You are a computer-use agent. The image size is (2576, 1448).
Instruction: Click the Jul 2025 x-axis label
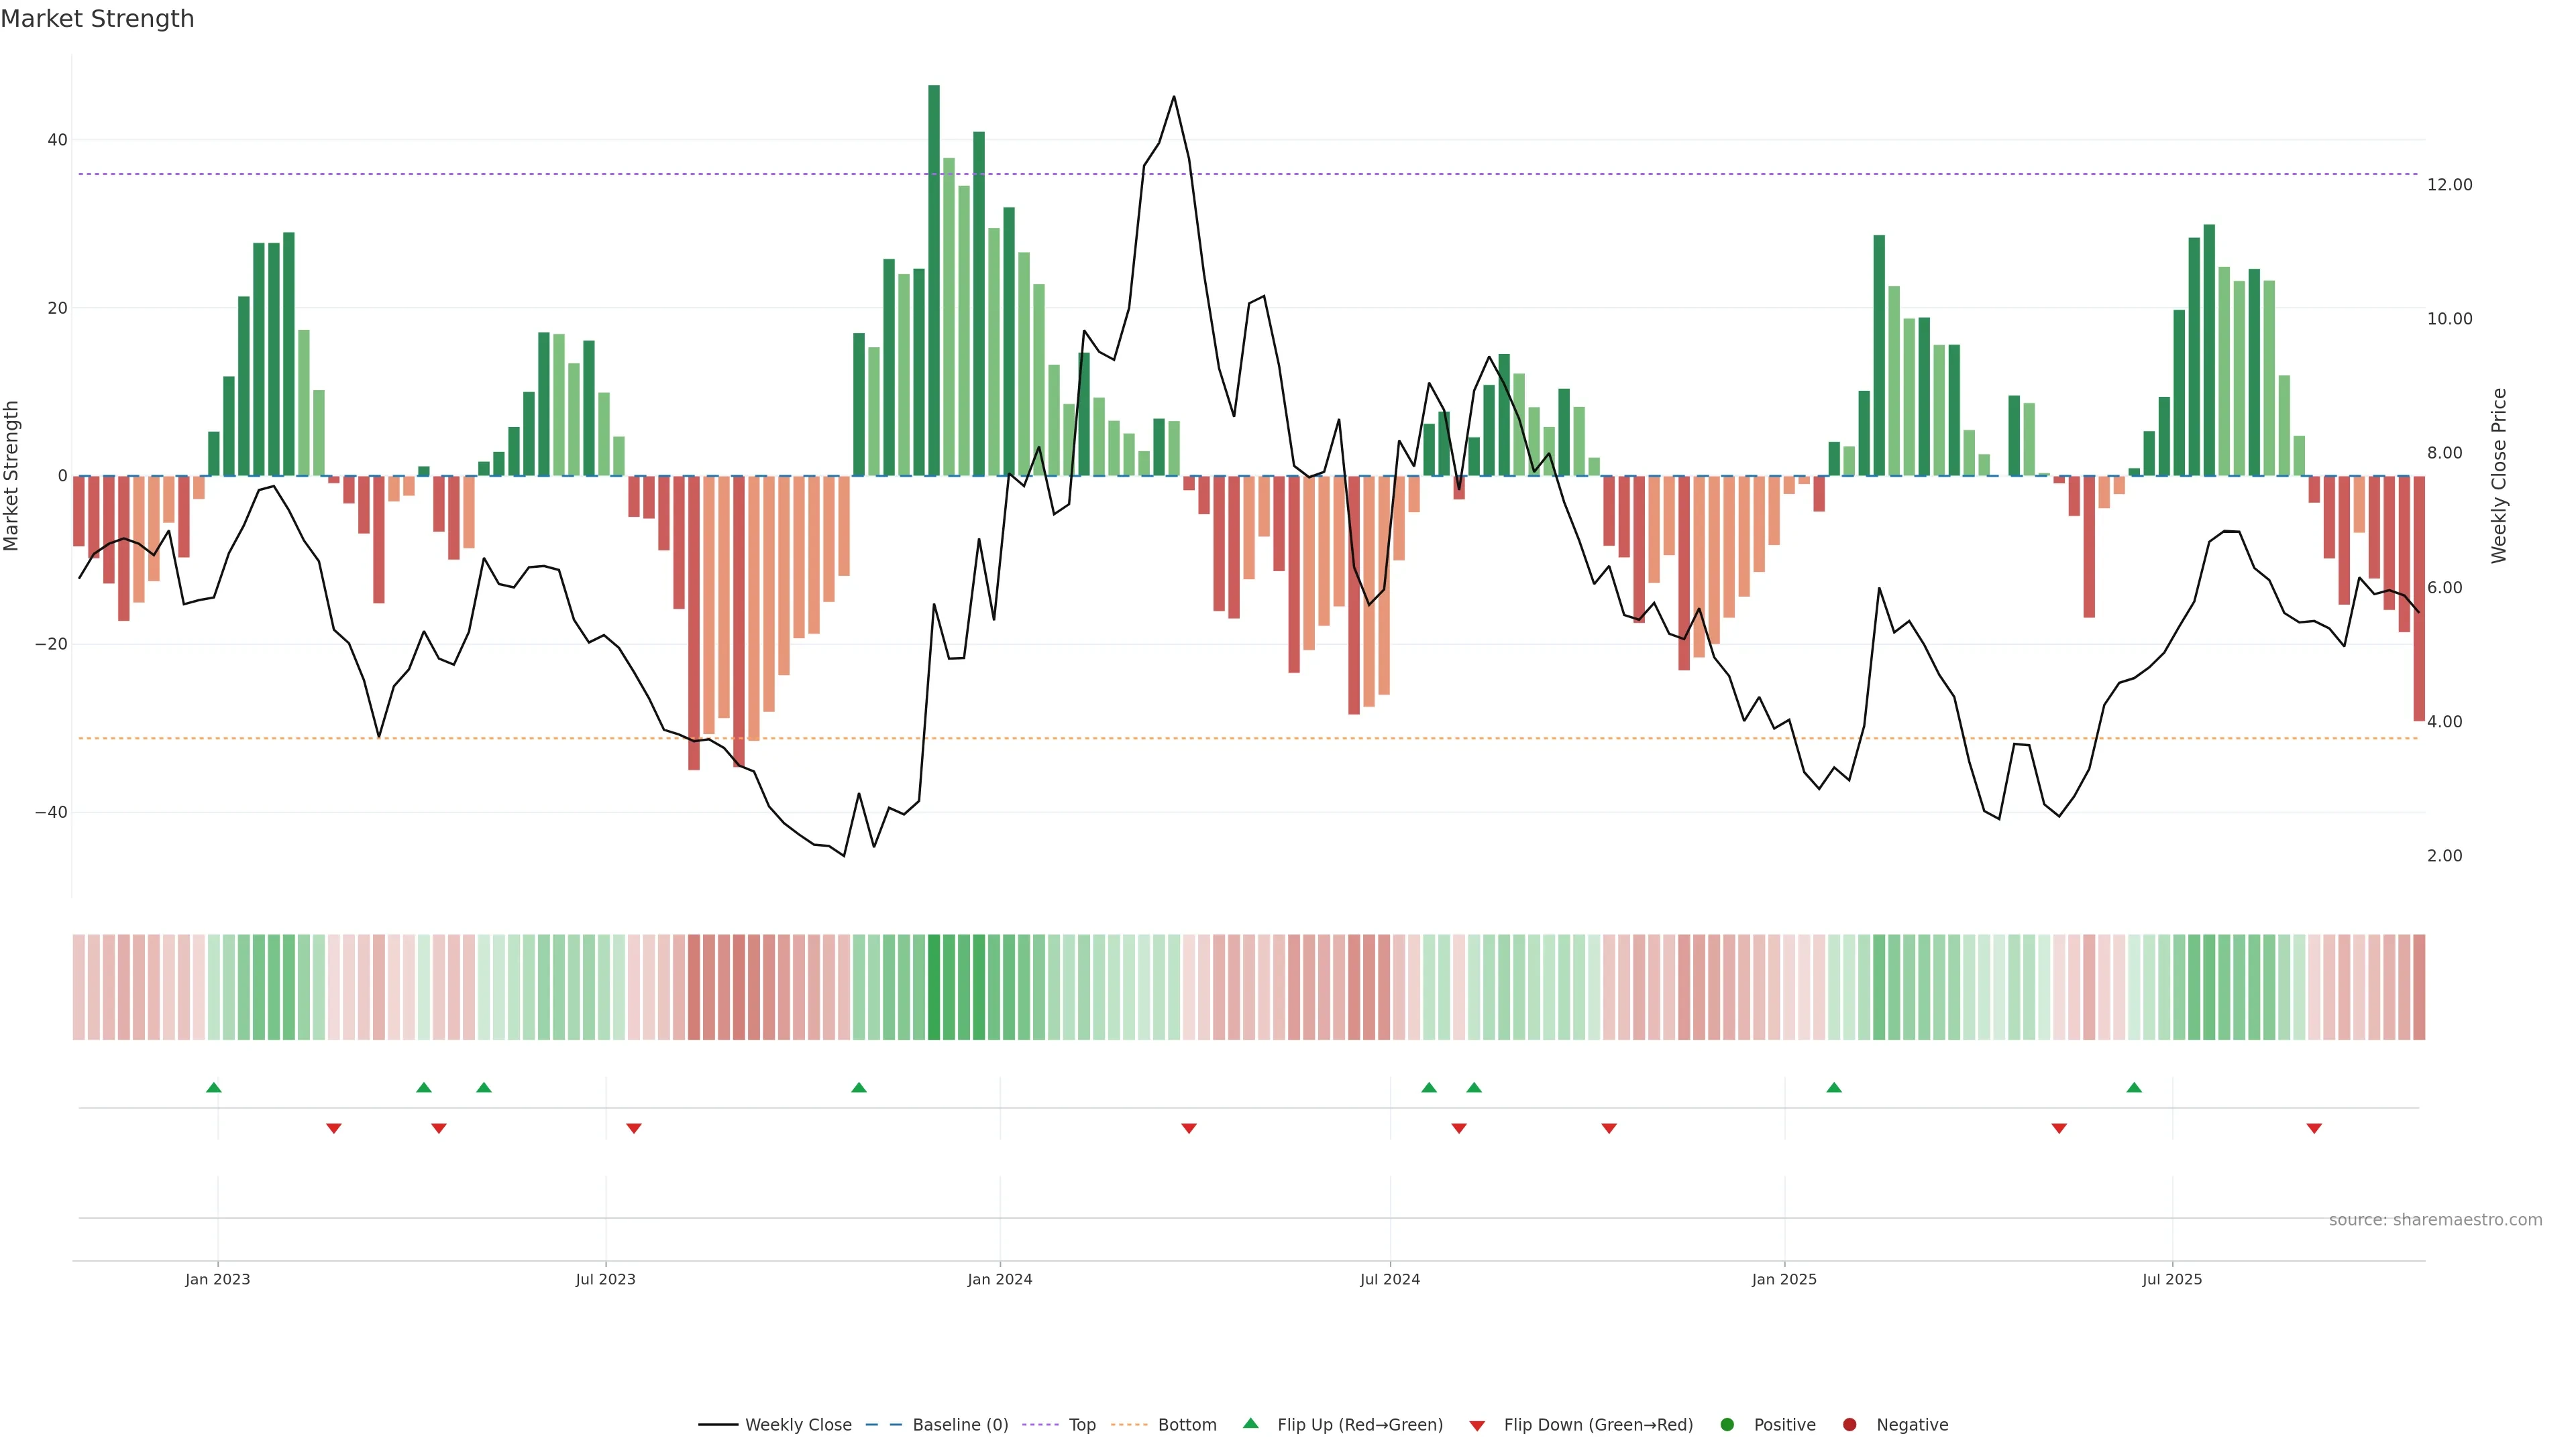pyautogui.click(x=2172, y=1279)
